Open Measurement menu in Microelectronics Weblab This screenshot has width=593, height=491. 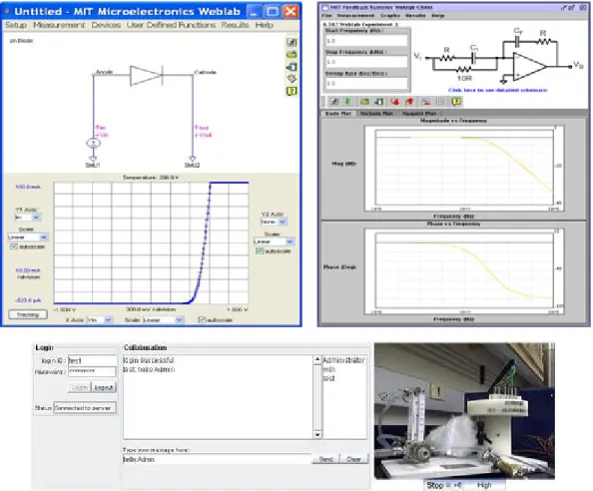(x=59, y=25)
